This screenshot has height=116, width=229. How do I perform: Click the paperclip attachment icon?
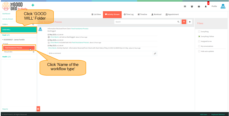point(155,53)
